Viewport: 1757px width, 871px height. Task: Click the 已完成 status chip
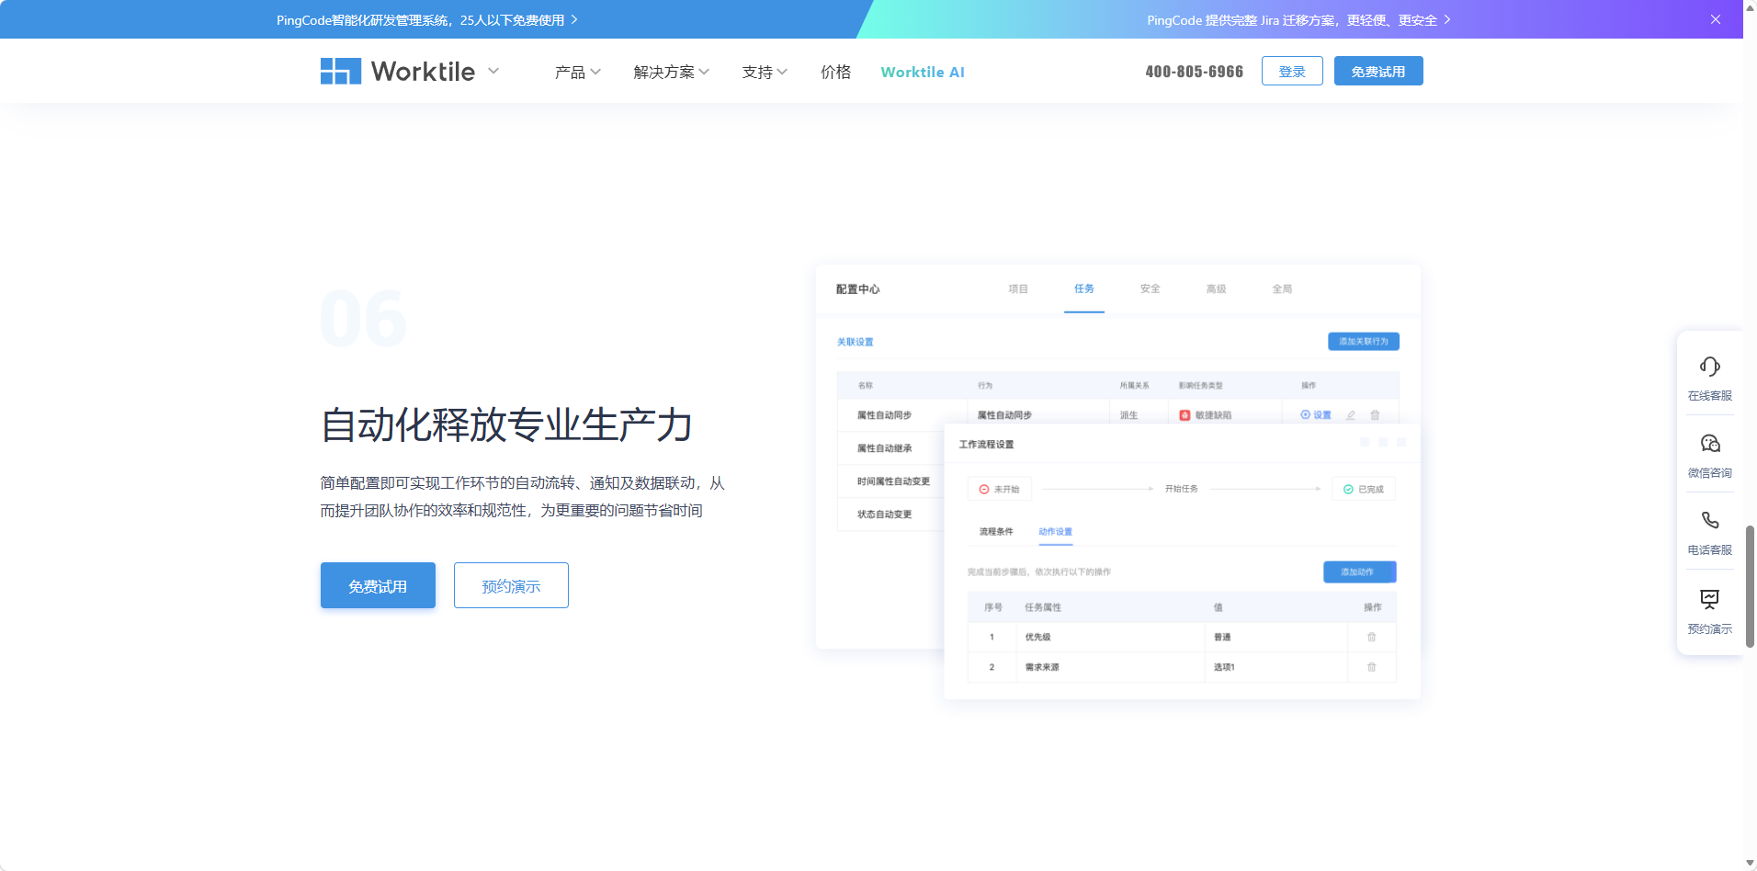(1364, 489)
